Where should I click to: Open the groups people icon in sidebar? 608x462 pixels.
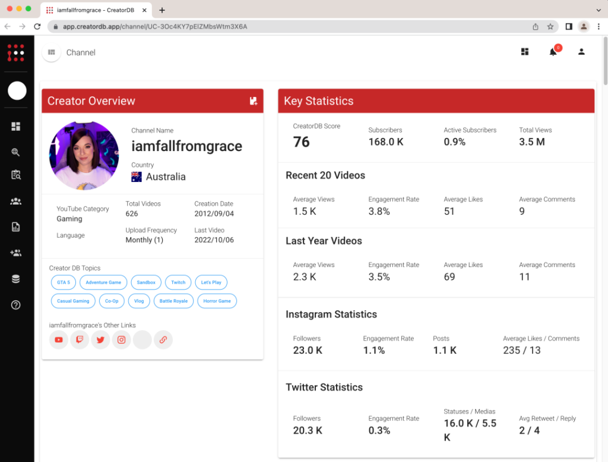coord(16,201)
